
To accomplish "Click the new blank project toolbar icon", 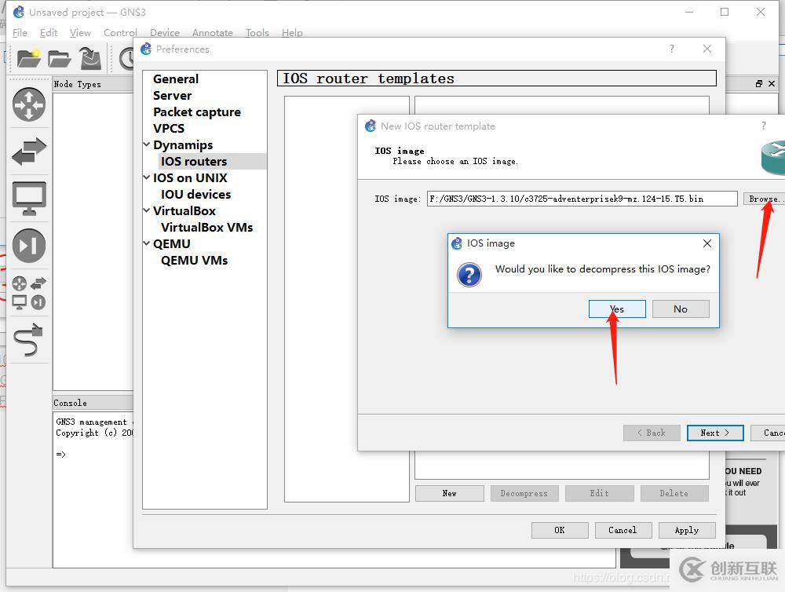I will pos(28,59).
